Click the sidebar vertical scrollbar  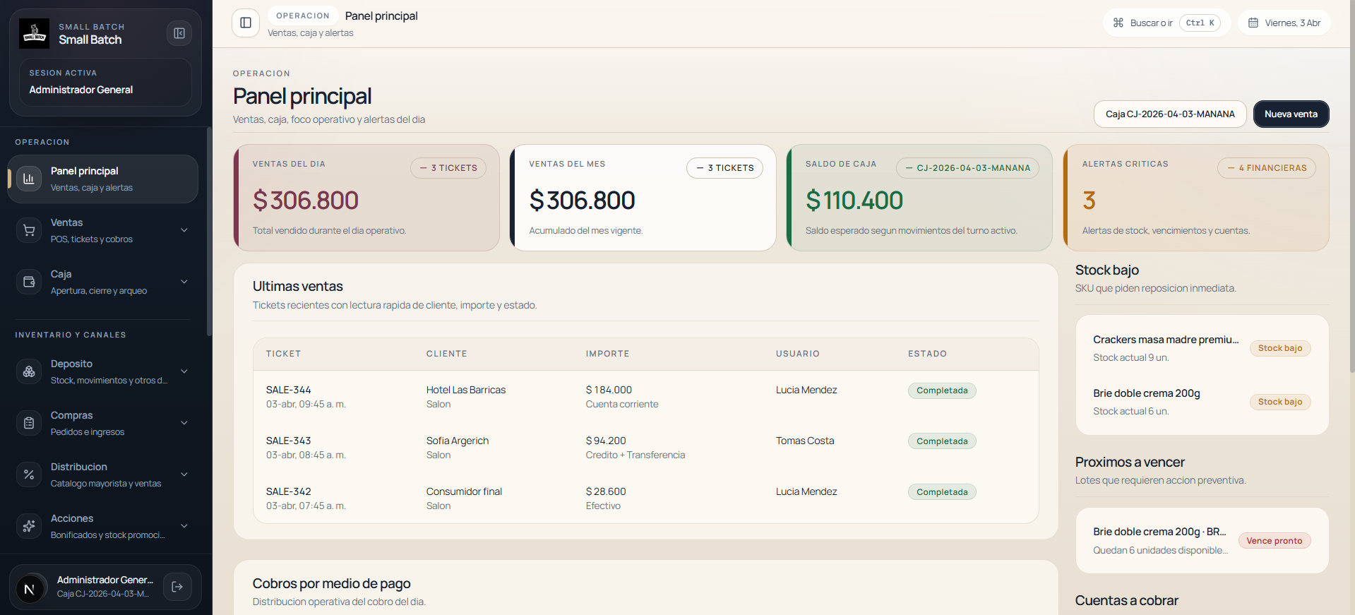[209, 233]
